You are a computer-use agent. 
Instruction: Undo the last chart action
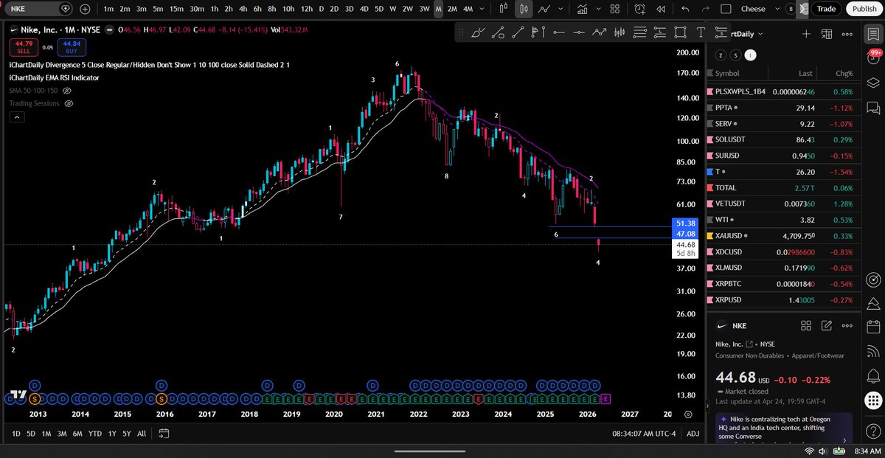pos(685,9)
